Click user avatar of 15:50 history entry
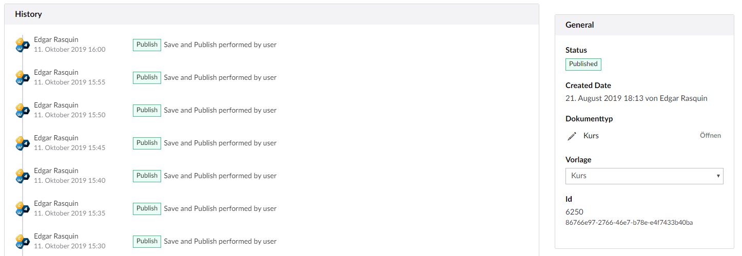 click(x=23, y=110)
